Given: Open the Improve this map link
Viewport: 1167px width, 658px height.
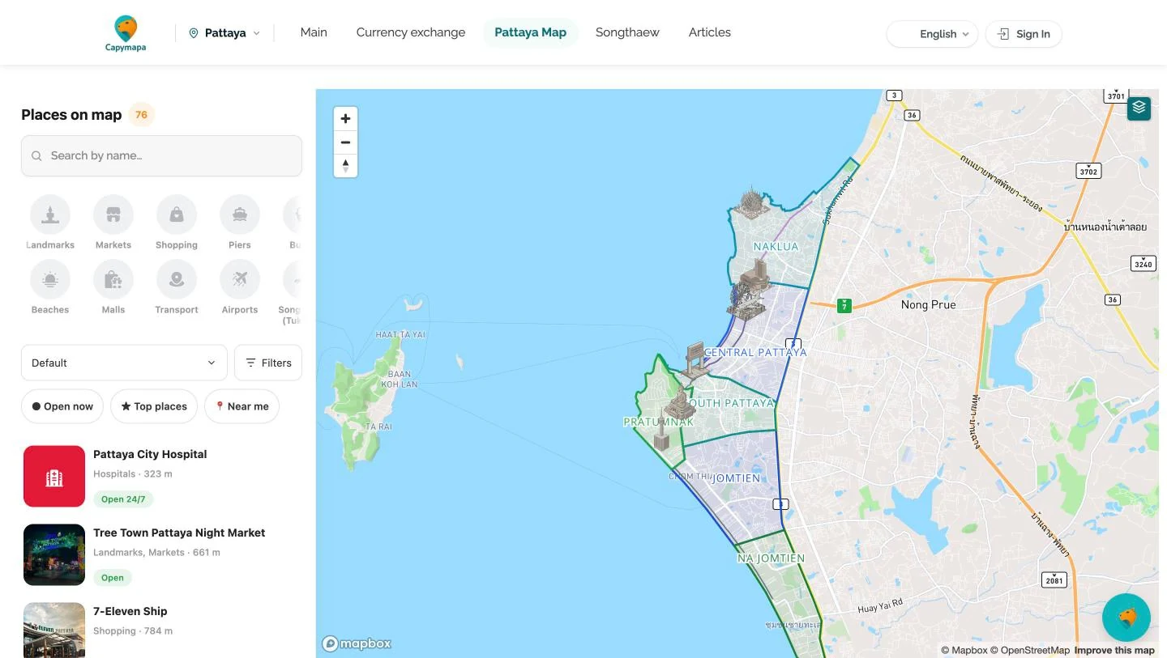Looking at the screenshot, I should tap(1114, 650).
